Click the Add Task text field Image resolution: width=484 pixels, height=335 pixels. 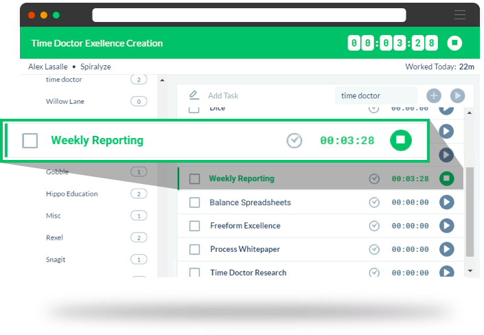[x=223, y=95]
